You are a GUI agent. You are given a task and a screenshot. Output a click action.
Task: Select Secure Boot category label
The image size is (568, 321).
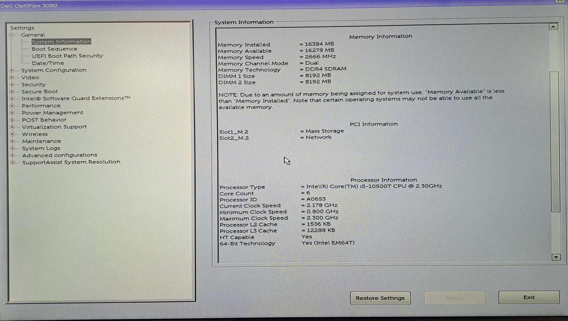39,92
